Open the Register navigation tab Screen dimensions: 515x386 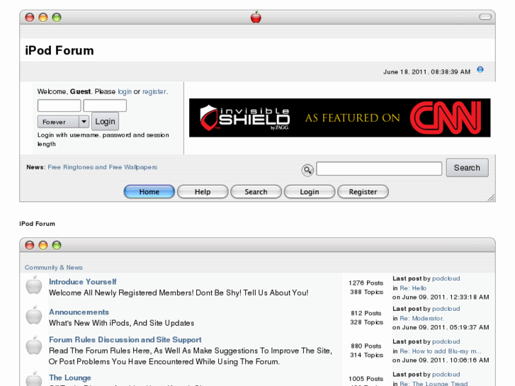(363, 191)
